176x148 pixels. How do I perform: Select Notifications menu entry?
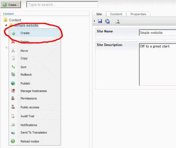pos(35,125)
